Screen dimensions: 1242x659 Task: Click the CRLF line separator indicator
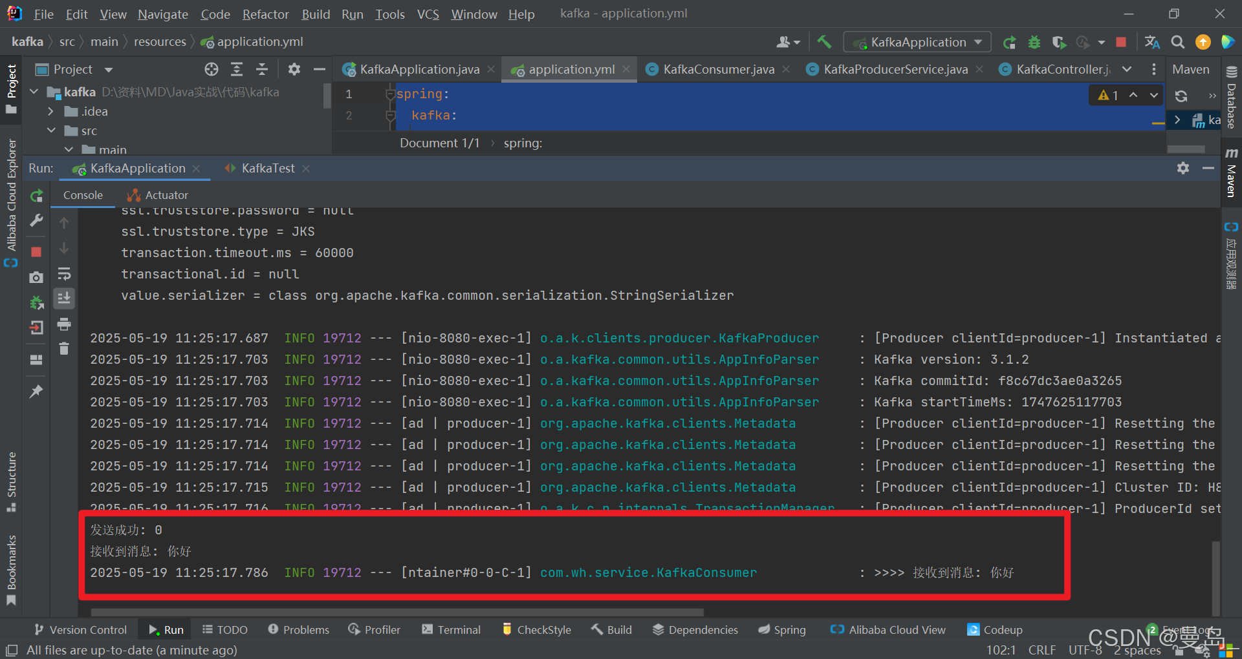[x=1041, y=650]
